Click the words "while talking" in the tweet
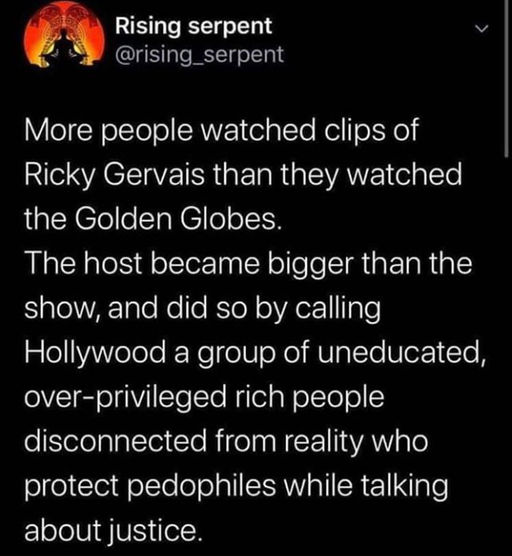 tap(366, 486)
